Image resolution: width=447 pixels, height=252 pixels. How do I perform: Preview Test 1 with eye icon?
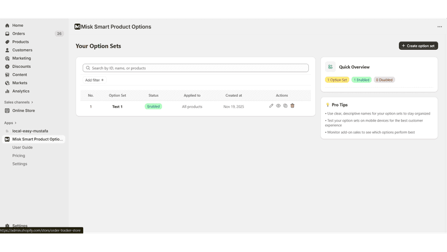tap(278, 105)
